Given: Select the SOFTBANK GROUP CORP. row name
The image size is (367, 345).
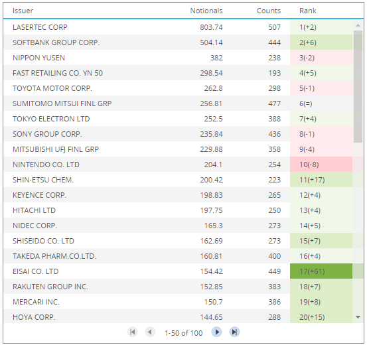Looking at the screenshot, I should point(56,42).
